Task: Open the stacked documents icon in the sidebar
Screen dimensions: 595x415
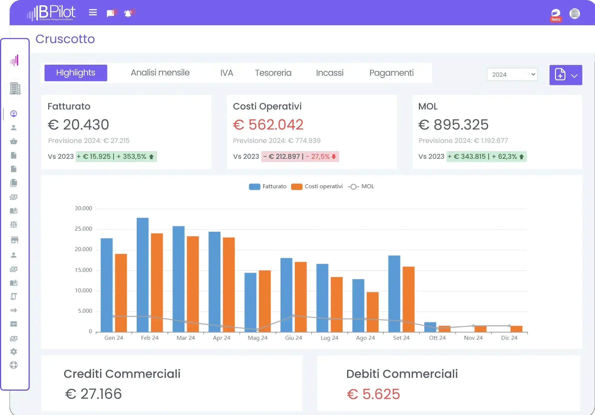Action: pos(14,183)
